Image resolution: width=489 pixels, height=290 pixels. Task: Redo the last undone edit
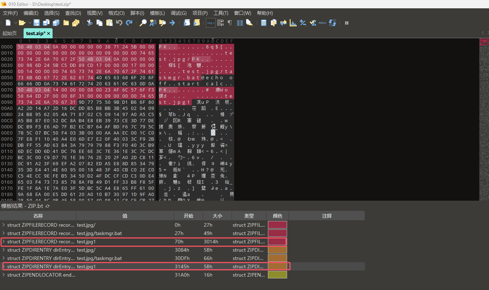pyautogui.click(x=129, y=23)
